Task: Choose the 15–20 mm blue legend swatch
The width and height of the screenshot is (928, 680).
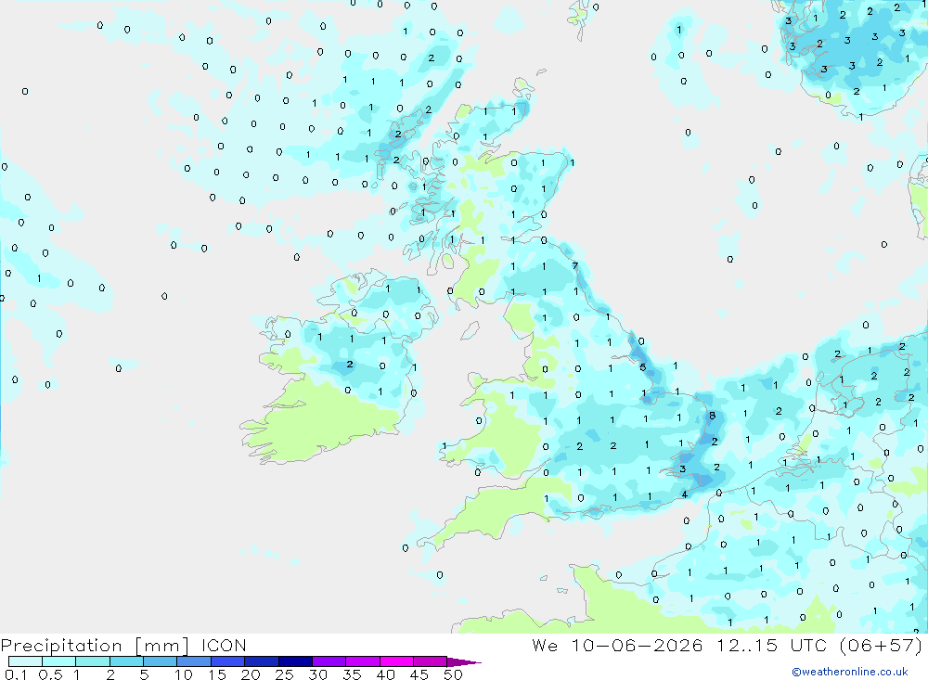Action: [x=228, y=661]
